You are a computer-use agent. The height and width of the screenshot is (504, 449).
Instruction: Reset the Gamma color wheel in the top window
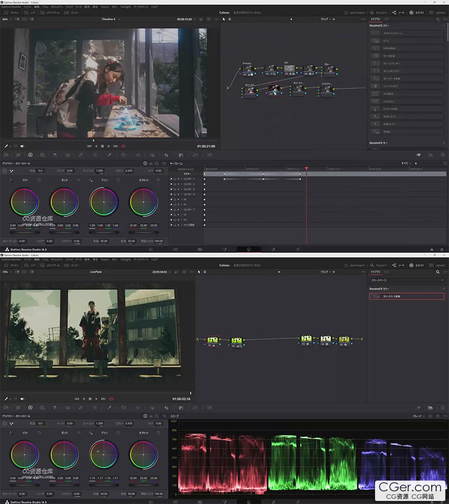[79, 180]
